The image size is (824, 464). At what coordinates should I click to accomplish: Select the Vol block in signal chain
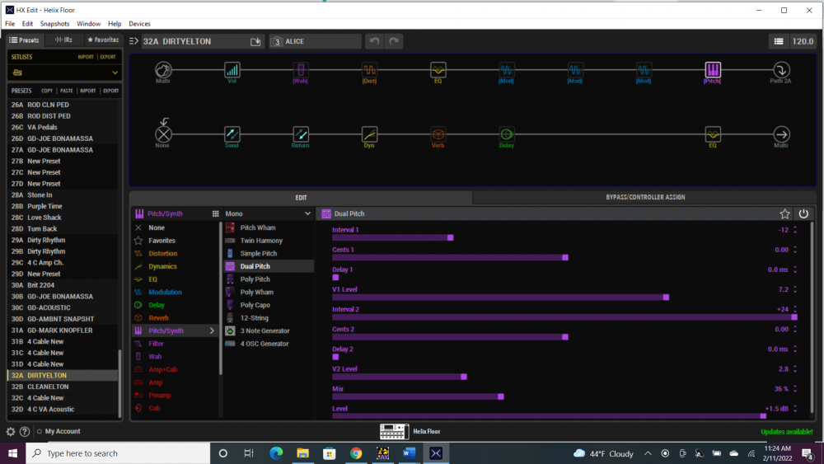232,71
